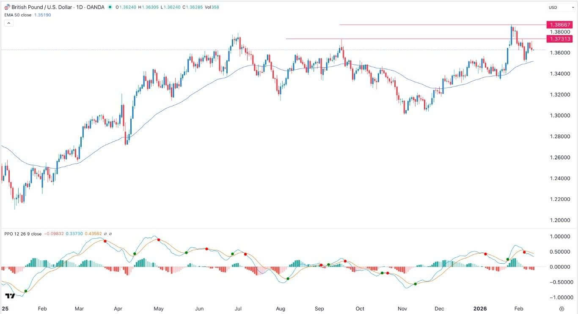Click the GBP/USD currency flag icon

(x=7, y=7)
